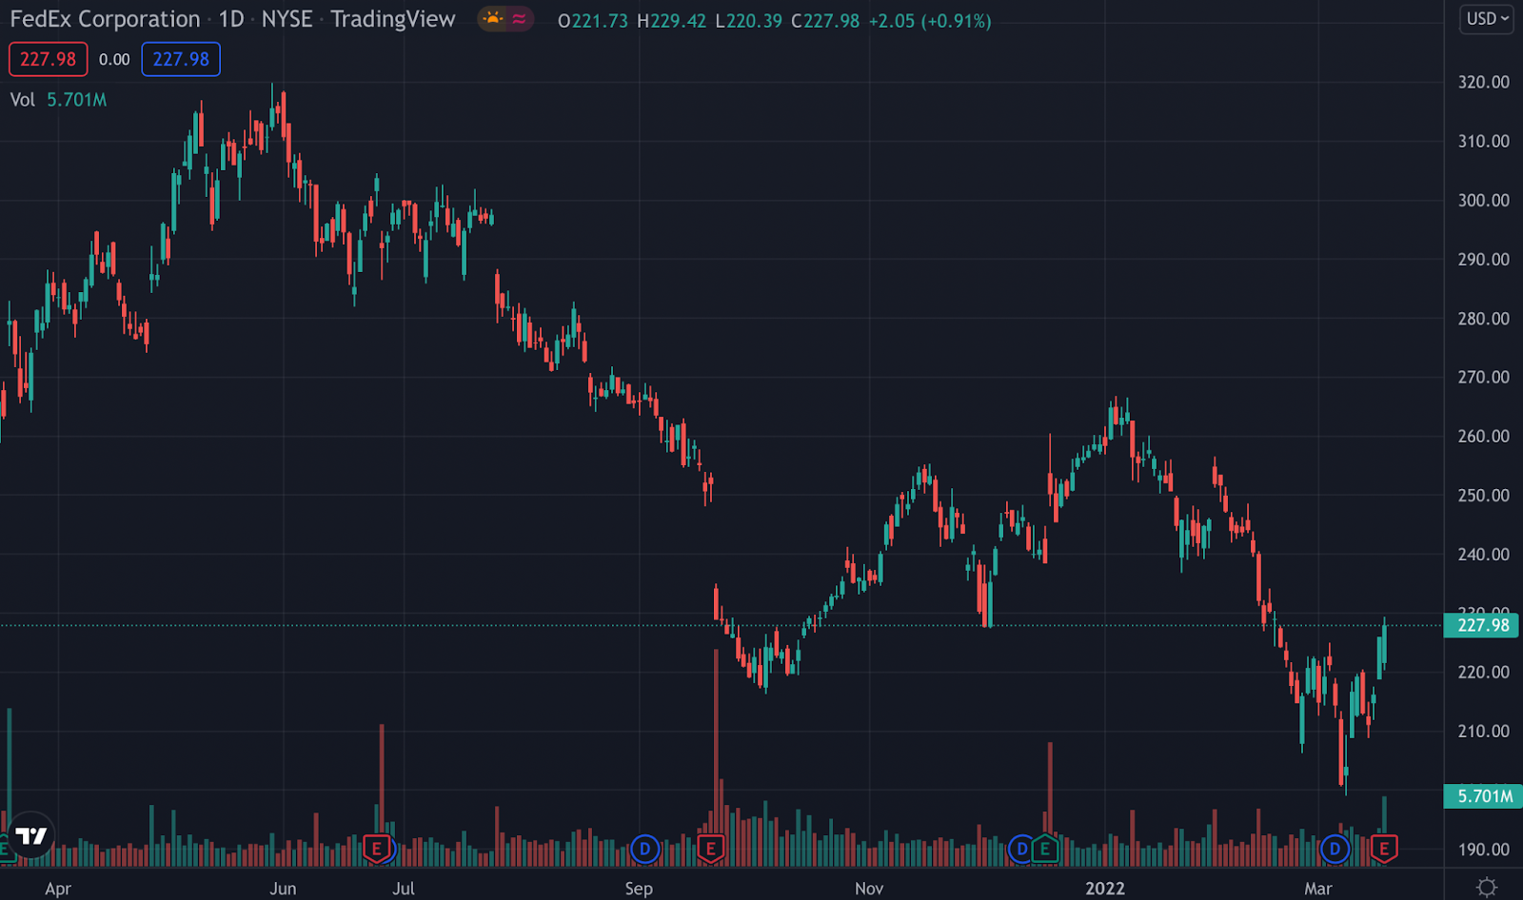Click the 280.00 price axis label
Screen dimensions: 1523x900
pos(1484,318)
